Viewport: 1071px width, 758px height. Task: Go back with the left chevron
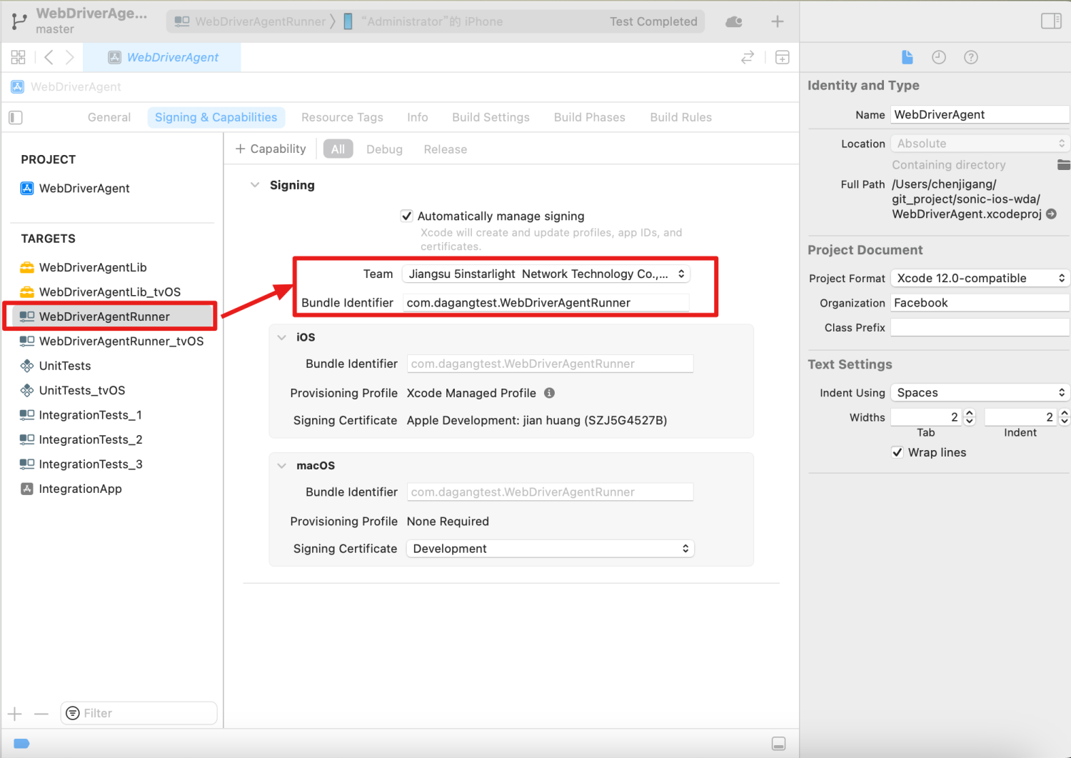click(49, 57)
